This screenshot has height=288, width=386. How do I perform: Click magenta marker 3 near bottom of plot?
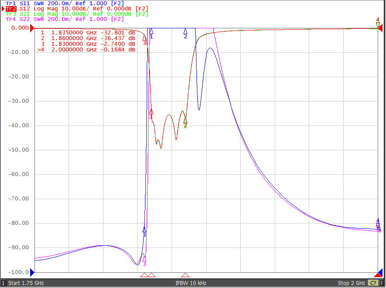(144, 258)
